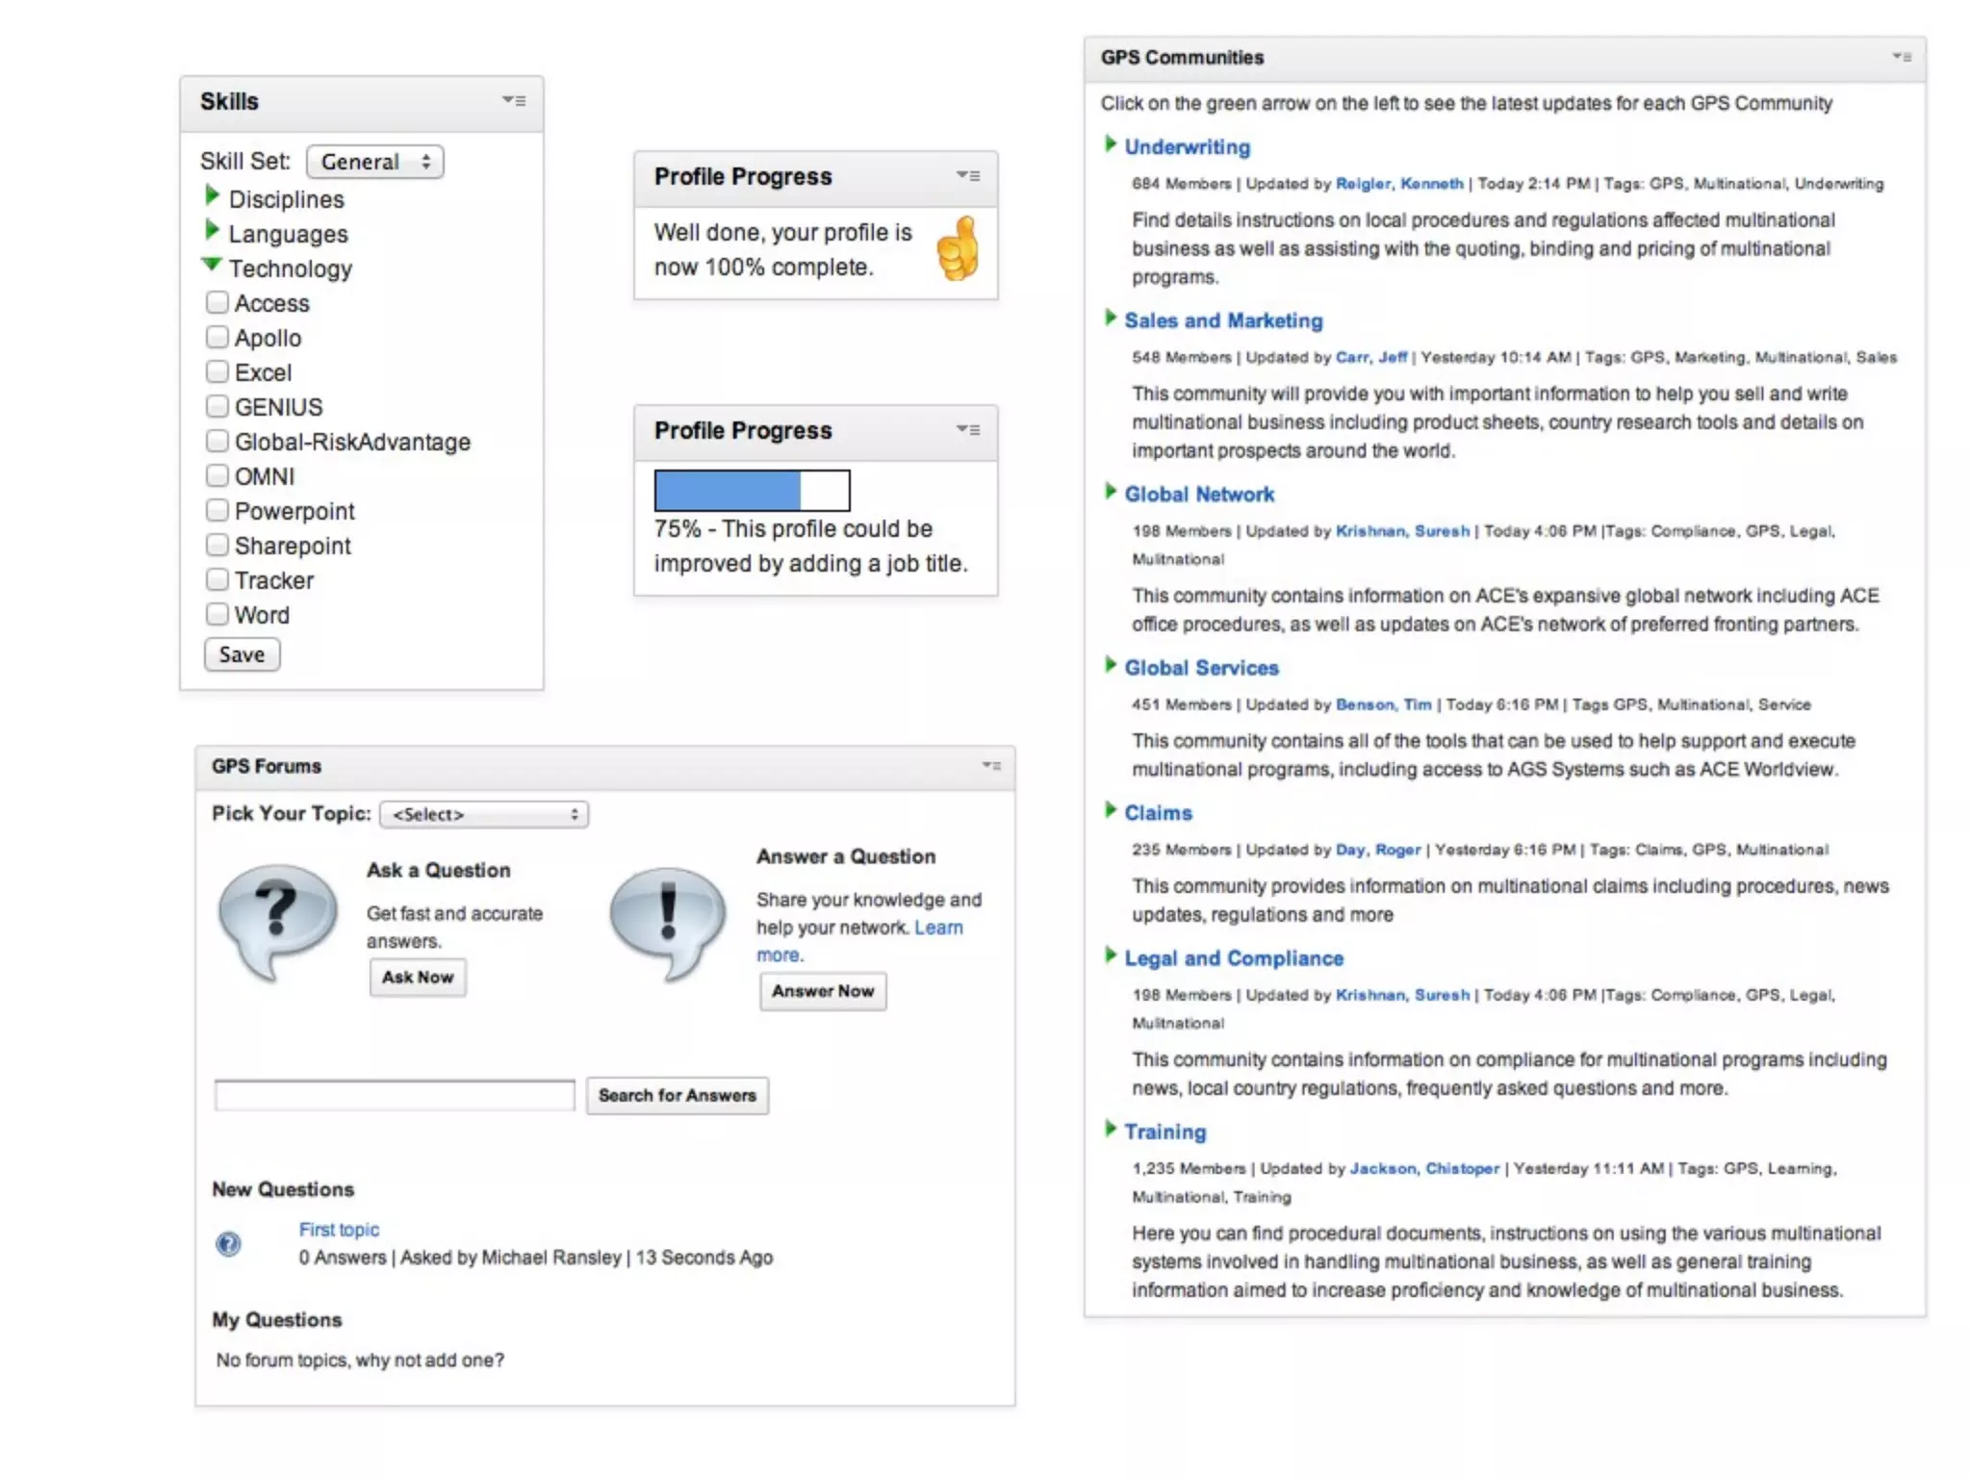
Task: Tick the Global-RiskAdvantage checkbox
Action: 218,441
